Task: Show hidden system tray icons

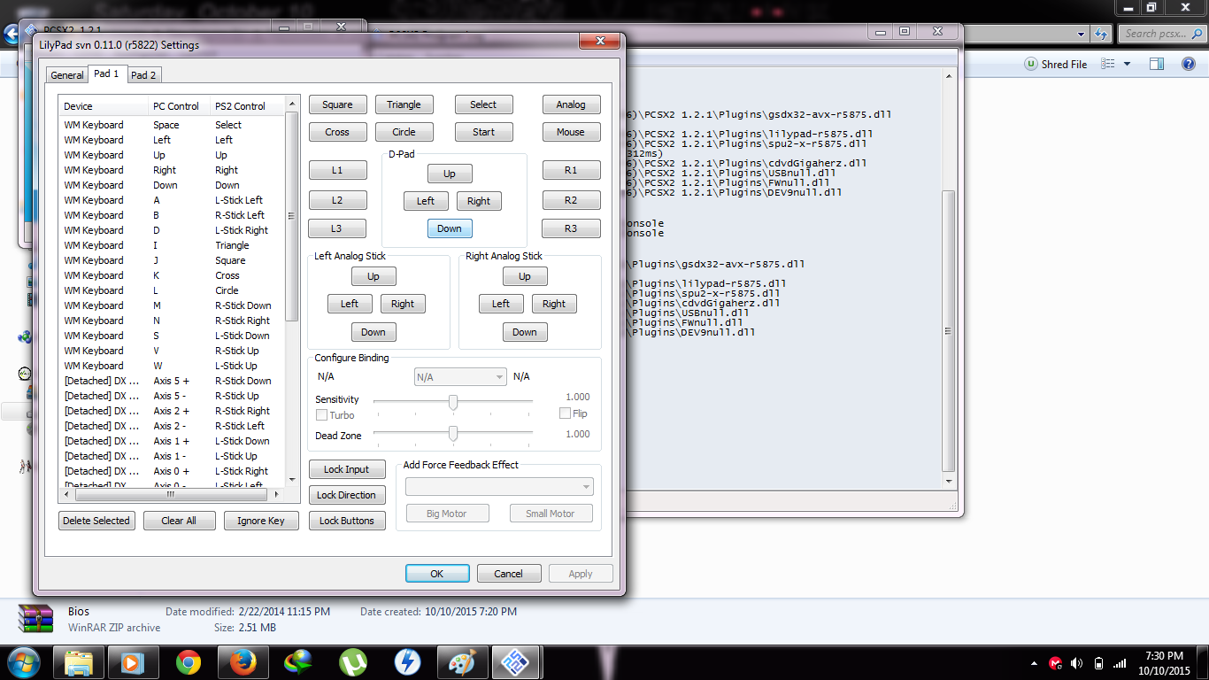Action: click(x=1035, y=663)
